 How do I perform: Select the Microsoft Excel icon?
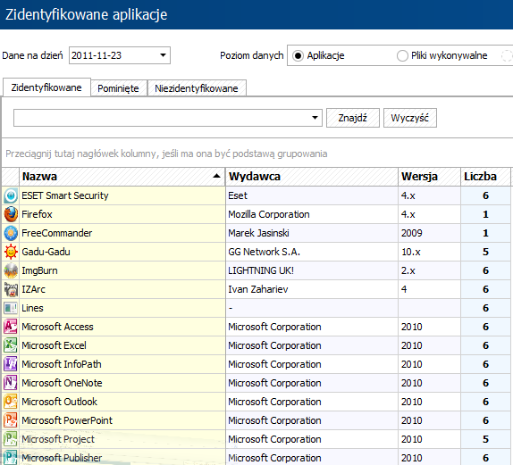click(x=11, y=345)
